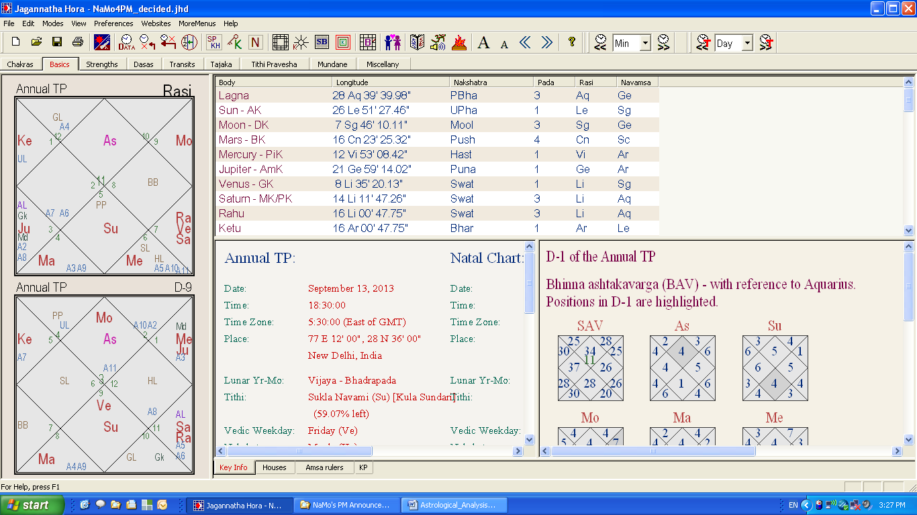This screenshot has width=917, height=515.
Task: Switch to the Dasas tab
Action: pyautogui.click(x=143, y=64)
